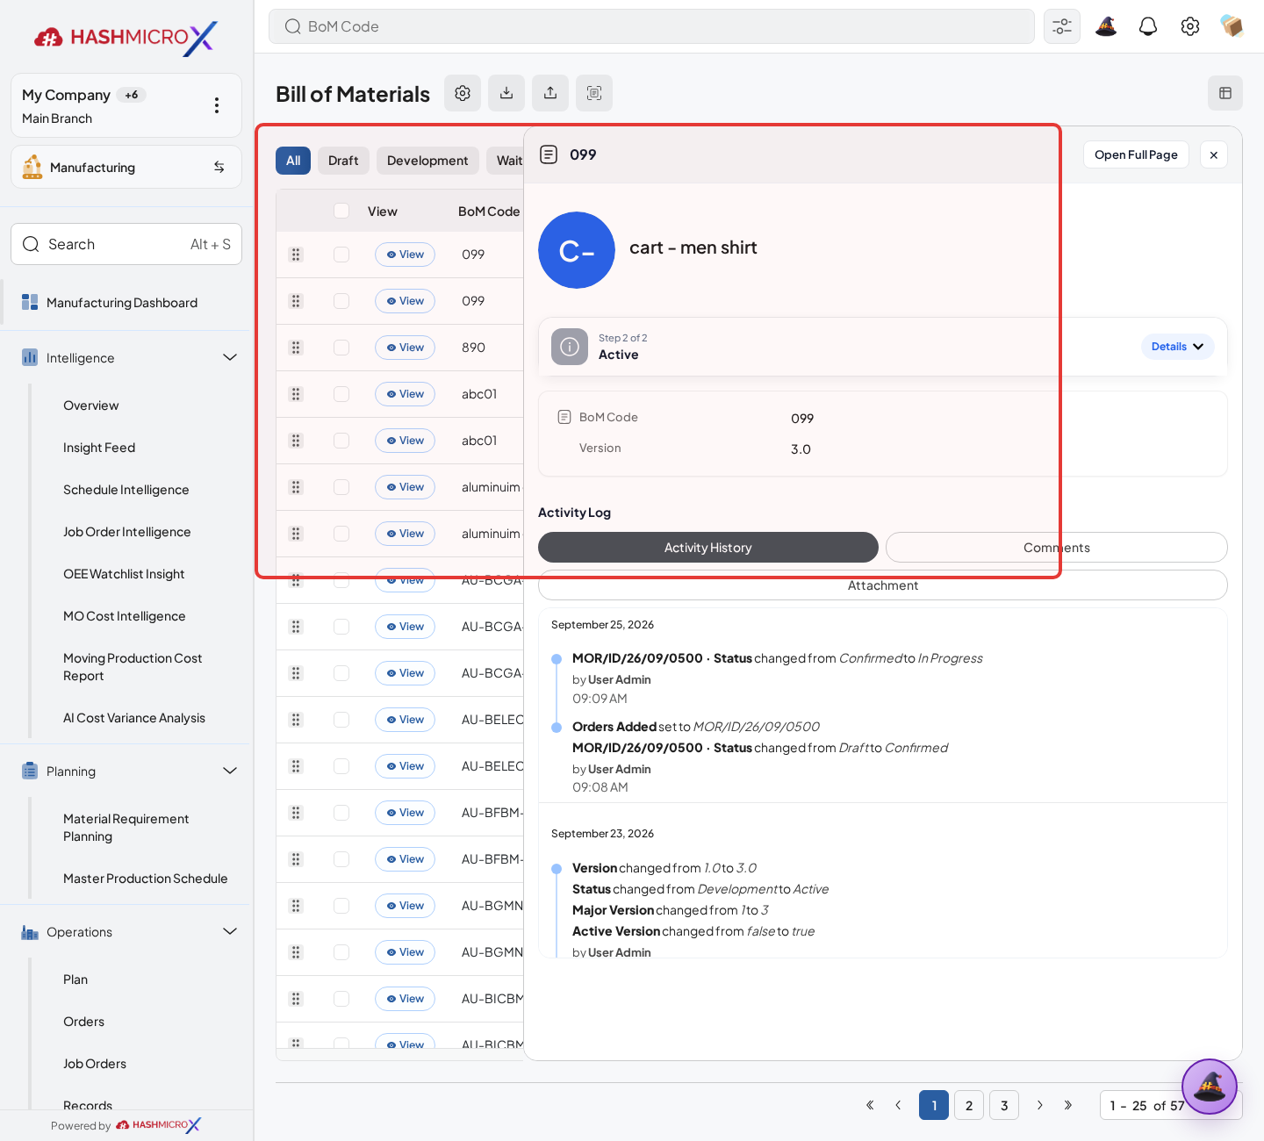The width and height of the screenshot is (1264, 1141).
Task: Click the Manufacturing module swap icon
Action: (219, 167)
